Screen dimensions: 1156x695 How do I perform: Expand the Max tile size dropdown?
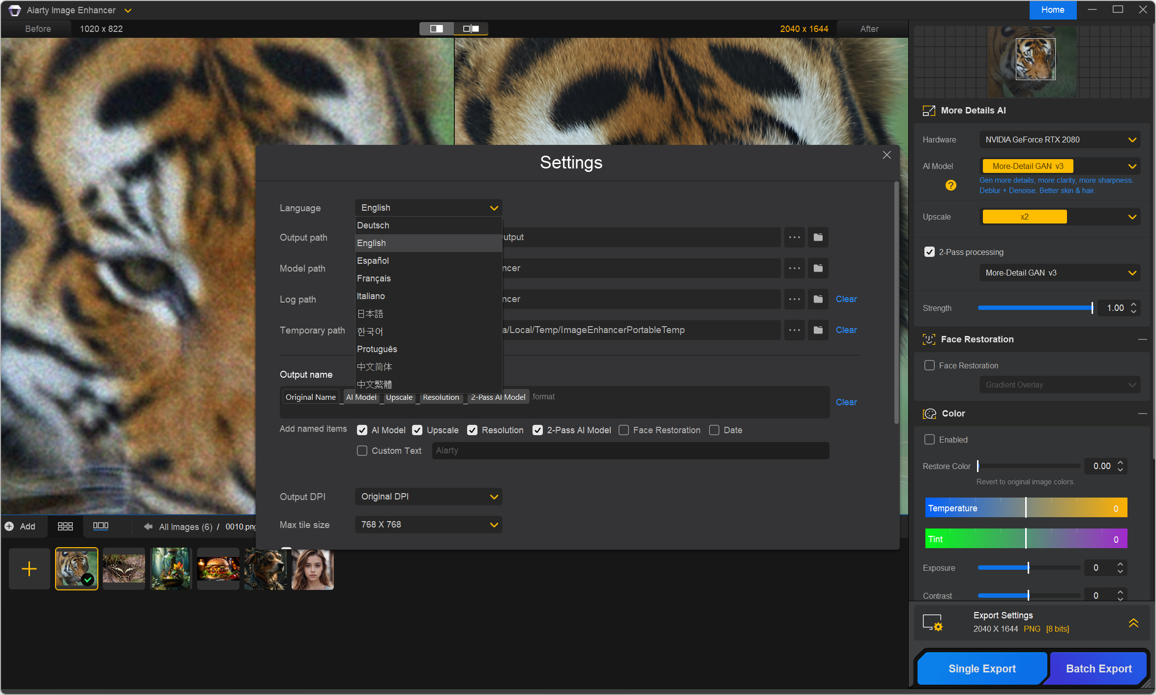point(428,525)
